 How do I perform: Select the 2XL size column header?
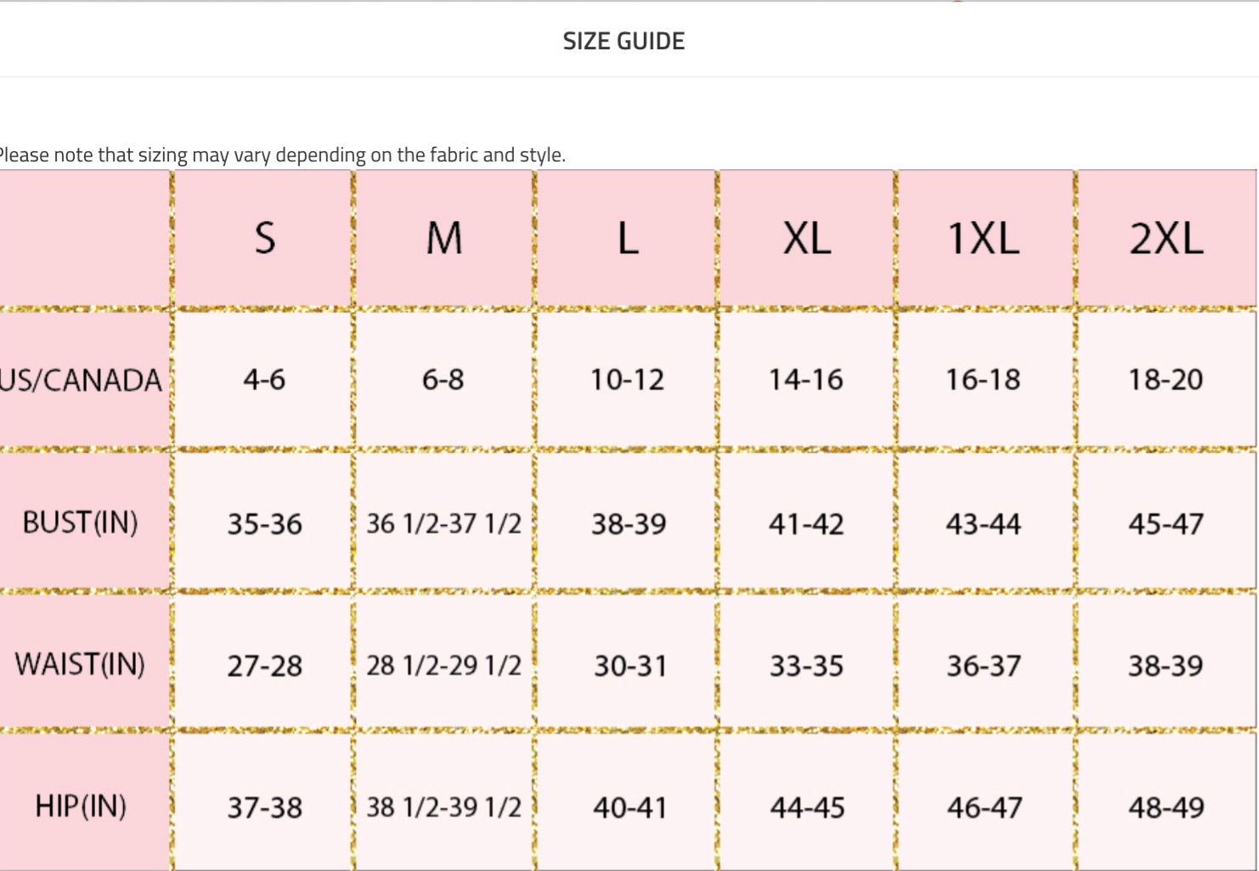pyautogui.click(x=1166, y=238)
